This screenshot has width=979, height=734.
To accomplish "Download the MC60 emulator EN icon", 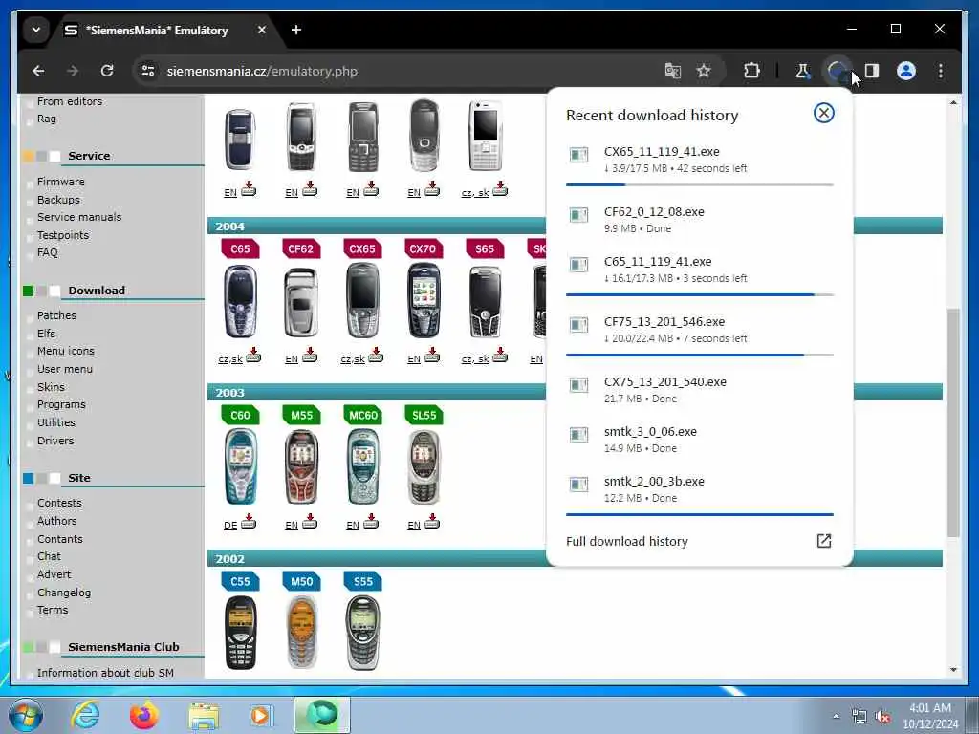I will point(371,521).
